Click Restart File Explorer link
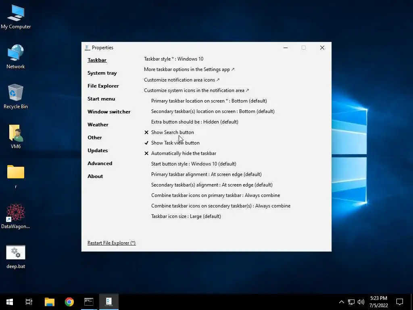The height and width of the screenshot is (310, 413). click(111, 243)
